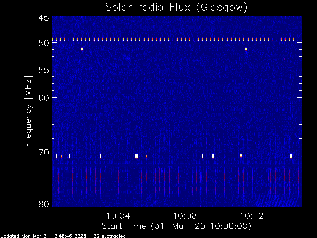Click the 60 frequency tick label
This screenshot has width=317, height=238.
click(x=44, y=97)
